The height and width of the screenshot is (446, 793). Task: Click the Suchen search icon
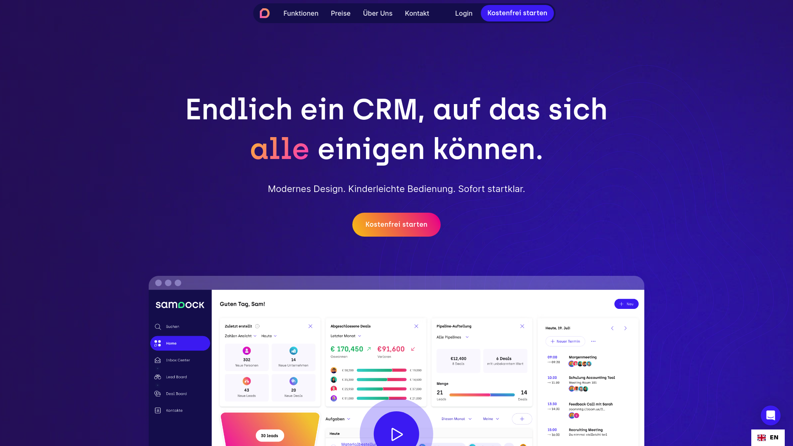click(x=158, y=326)
